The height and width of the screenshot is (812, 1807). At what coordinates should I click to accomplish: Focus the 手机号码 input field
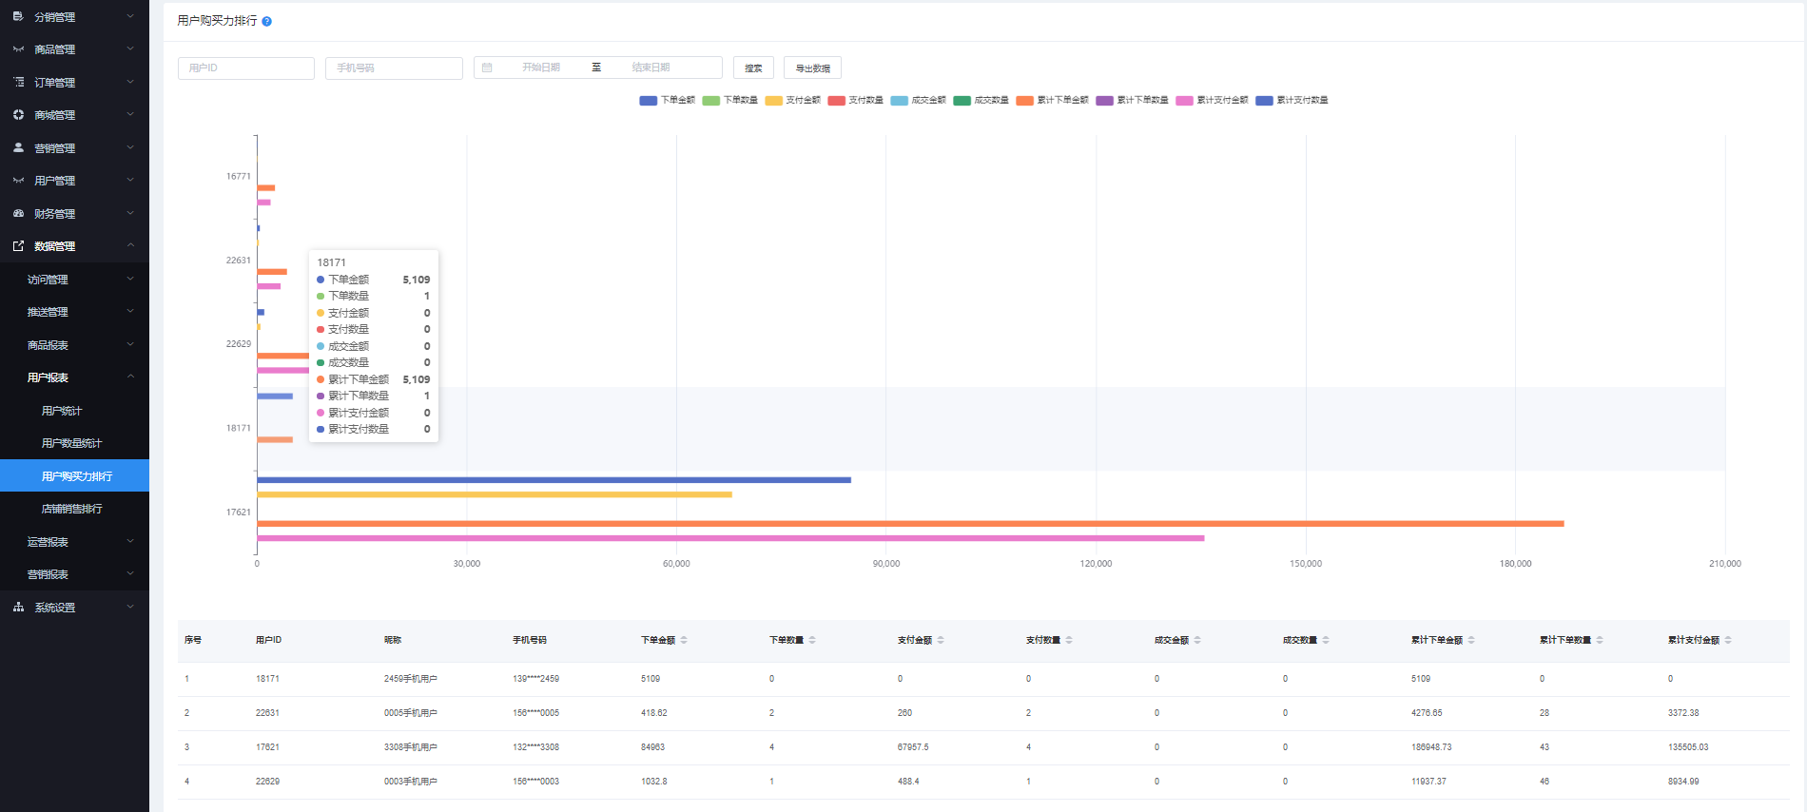coord(394,68)
